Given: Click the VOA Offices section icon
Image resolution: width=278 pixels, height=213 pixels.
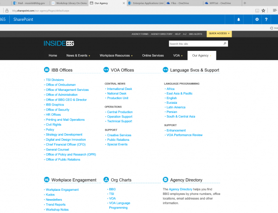Looking at the screenshot, I should click(106, 70).
